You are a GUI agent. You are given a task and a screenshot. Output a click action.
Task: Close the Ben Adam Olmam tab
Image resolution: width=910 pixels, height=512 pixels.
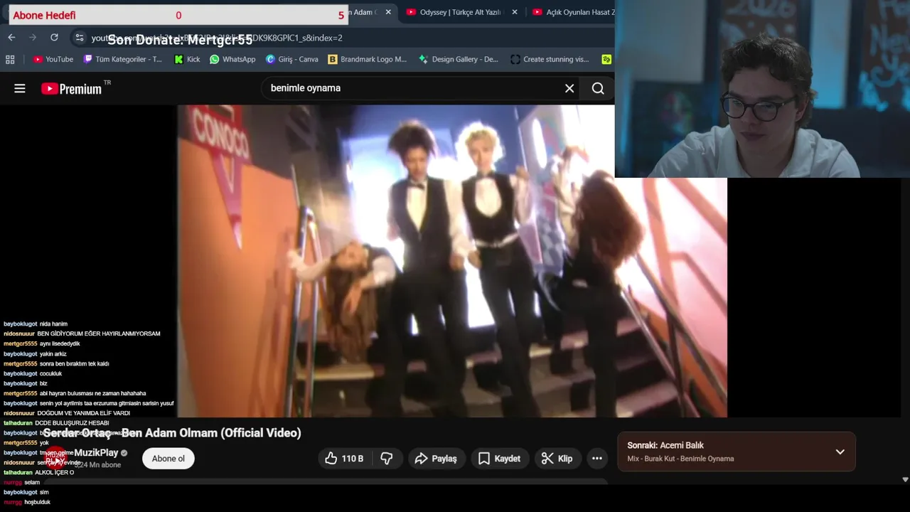coord(388,12)
